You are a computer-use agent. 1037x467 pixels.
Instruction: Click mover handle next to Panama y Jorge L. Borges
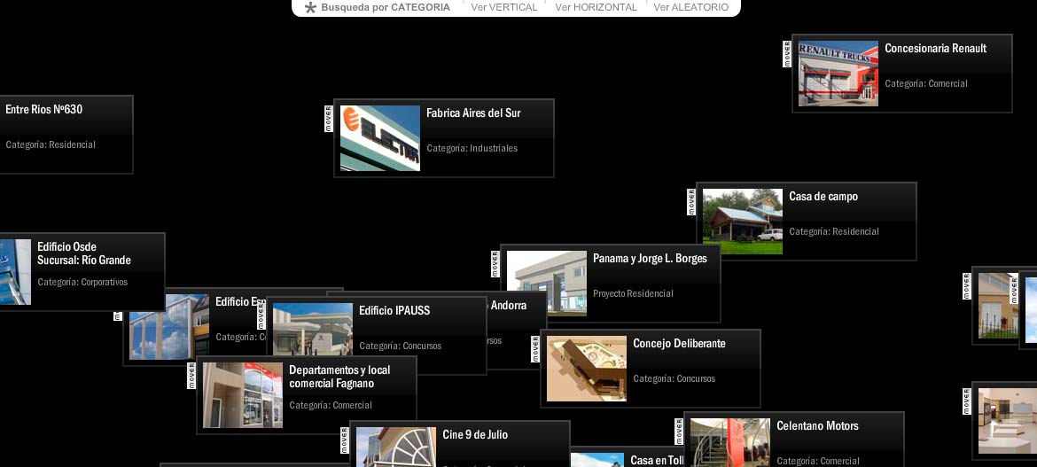(495, 263)
